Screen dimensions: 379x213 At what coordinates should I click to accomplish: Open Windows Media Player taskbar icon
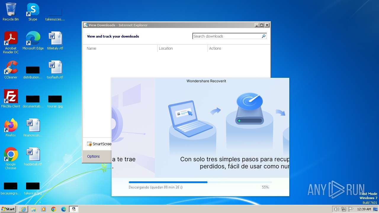[x=44, y=209]
